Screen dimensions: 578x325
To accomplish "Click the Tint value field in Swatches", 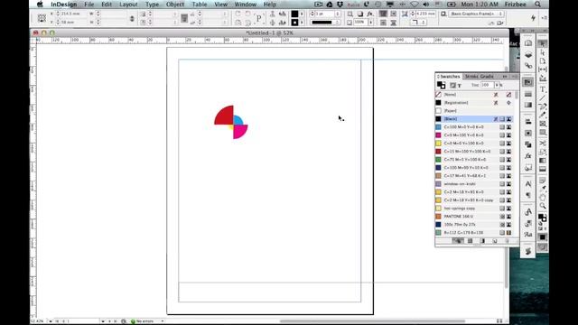I will coord(487,85).
